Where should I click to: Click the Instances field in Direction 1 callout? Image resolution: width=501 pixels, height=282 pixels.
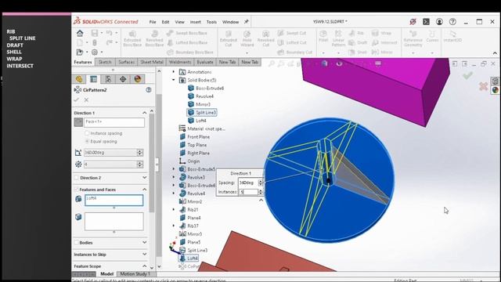[x=248, y=192]
